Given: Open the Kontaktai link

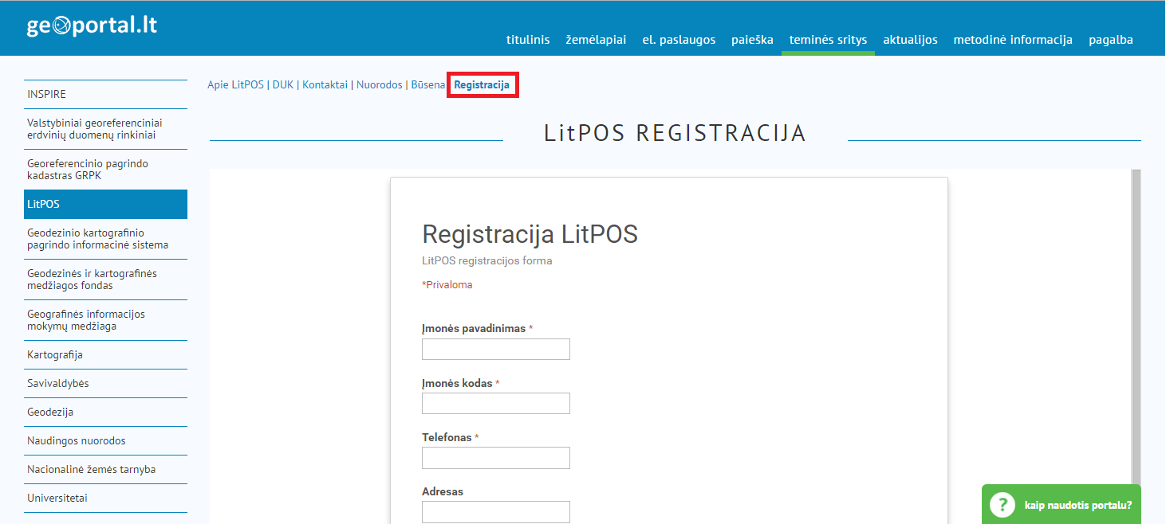Looking at the screenshot, I should pyautogui.click(x=325, y=85).
